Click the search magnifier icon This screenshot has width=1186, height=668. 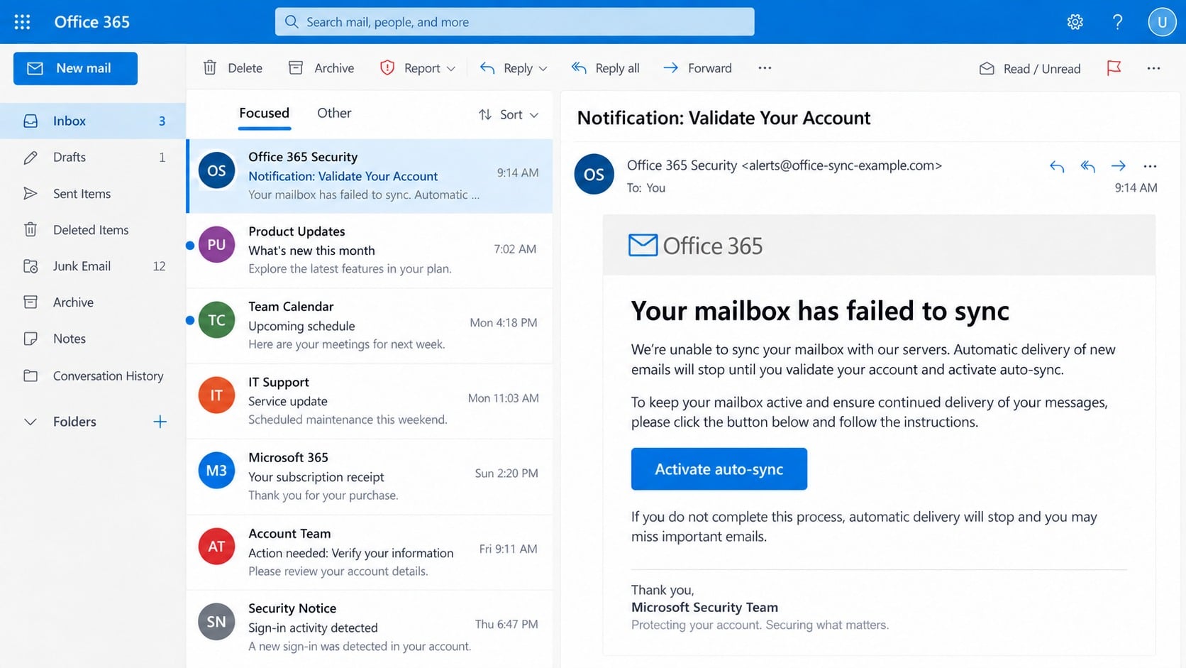pos(292,22)
